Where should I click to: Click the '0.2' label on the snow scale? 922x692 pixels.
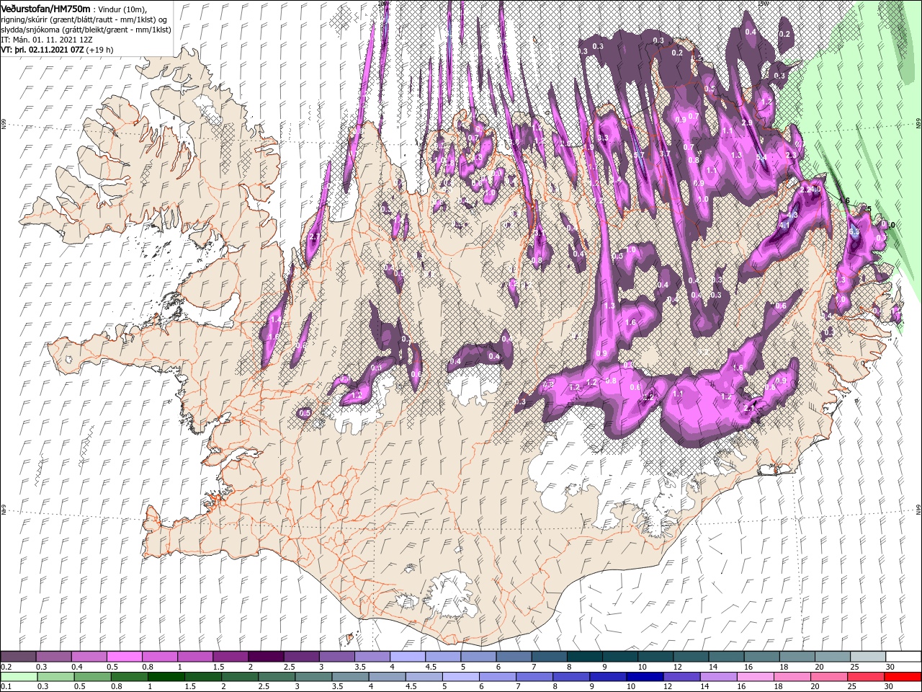[6, 667]
